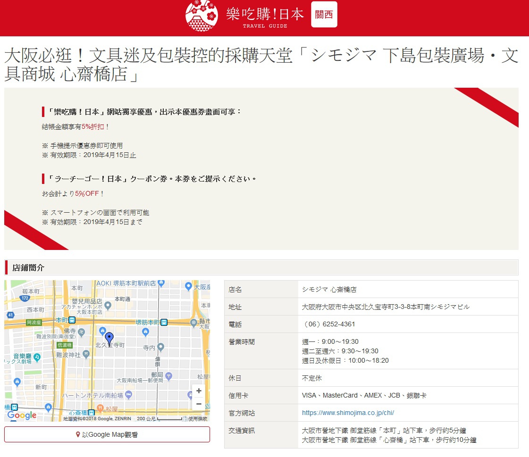Open 以Google Map觀看 button

click(x=107, y=434)
